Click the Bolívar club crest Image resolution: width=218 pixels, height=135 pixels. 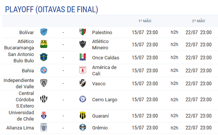(44, 32)
